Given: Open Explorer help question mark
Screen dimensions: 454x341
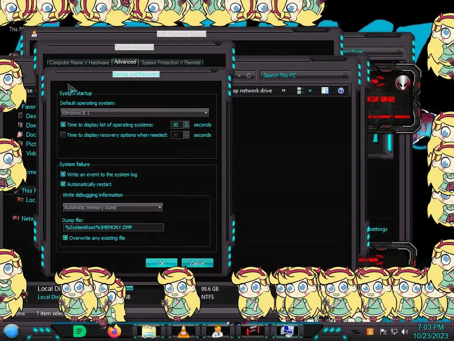Looking at the screenshot, I should coord(341,91).
